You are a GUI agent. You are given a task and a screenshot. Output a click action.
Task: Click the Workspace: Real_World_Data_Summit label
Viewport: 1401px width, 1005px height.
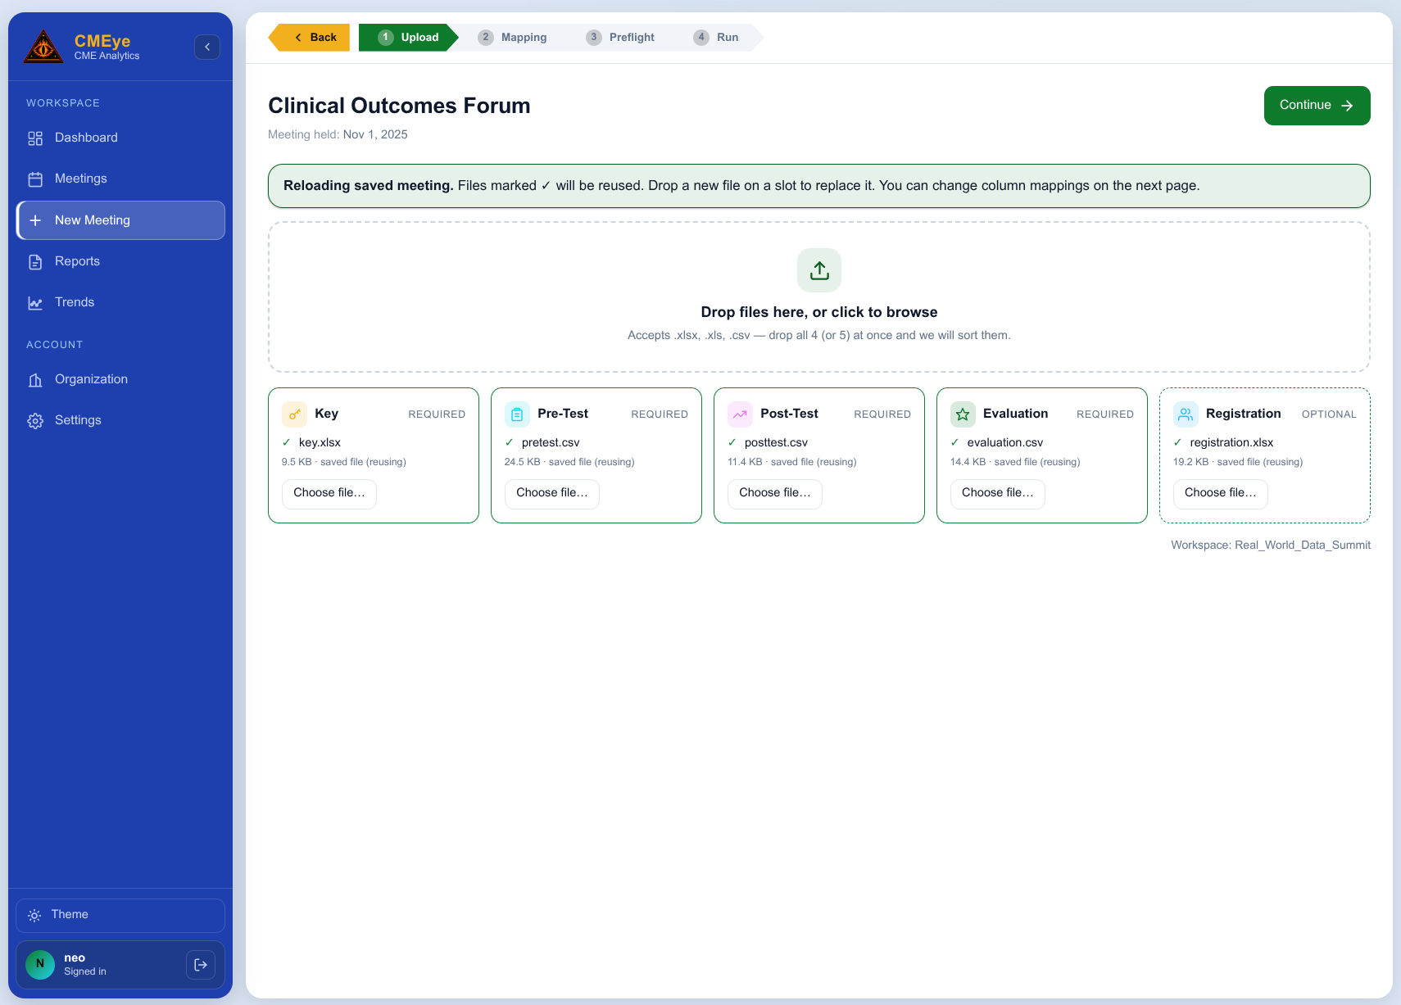click(1271, 546)
